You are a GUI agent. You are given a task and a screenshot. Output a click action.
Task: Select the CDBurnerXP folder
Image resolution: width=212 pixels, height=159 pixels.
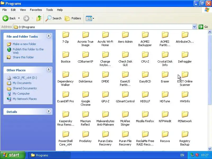click(85, 57)
